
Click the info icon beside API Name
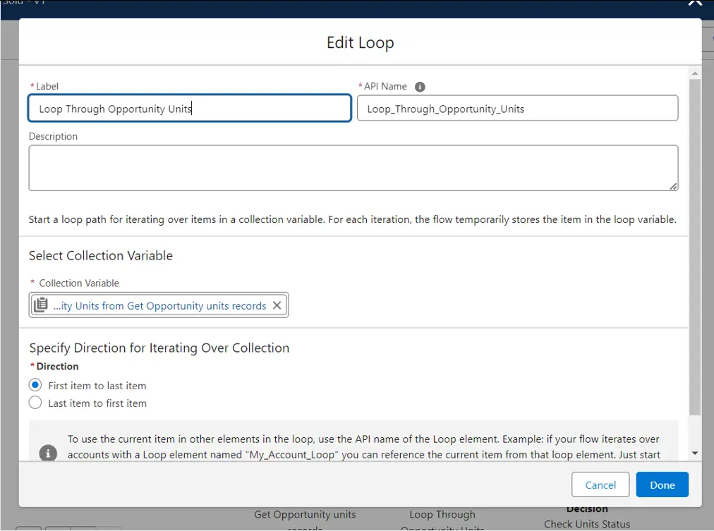[420, 87]
